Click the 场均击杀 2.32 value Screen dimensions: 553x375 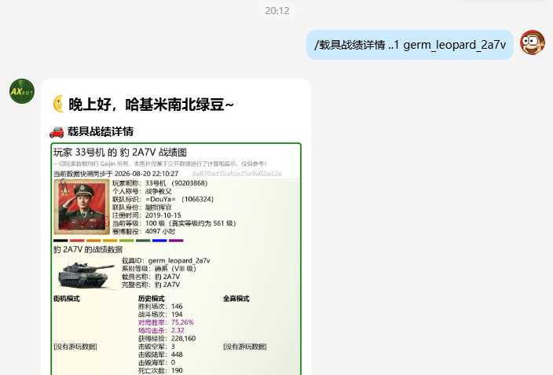178,330
